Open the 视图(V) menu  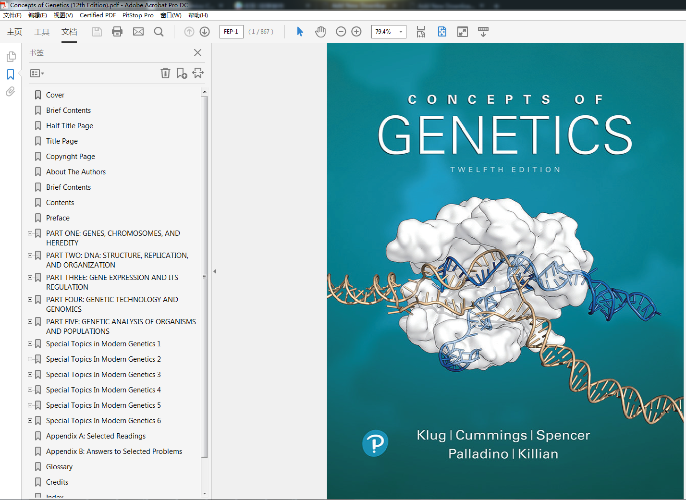pyautogui.click(x=63, y=15)
